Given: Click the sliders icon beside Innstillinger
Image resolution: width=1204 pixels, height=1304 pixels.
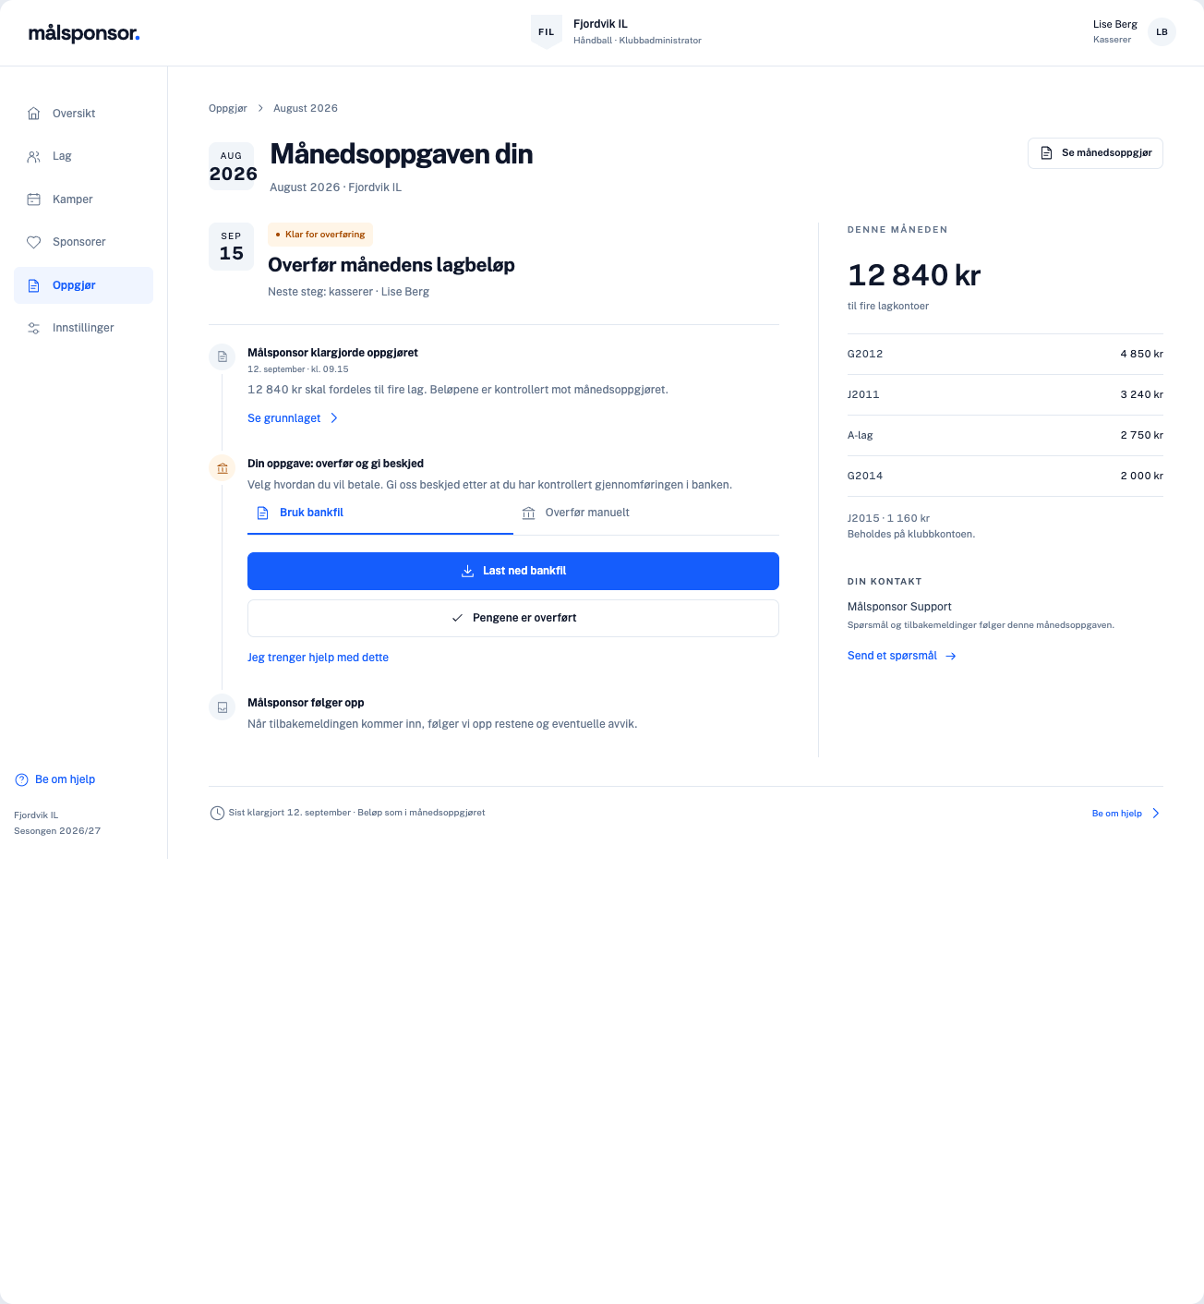Looking at the screenshot, I should coord(34,328).
